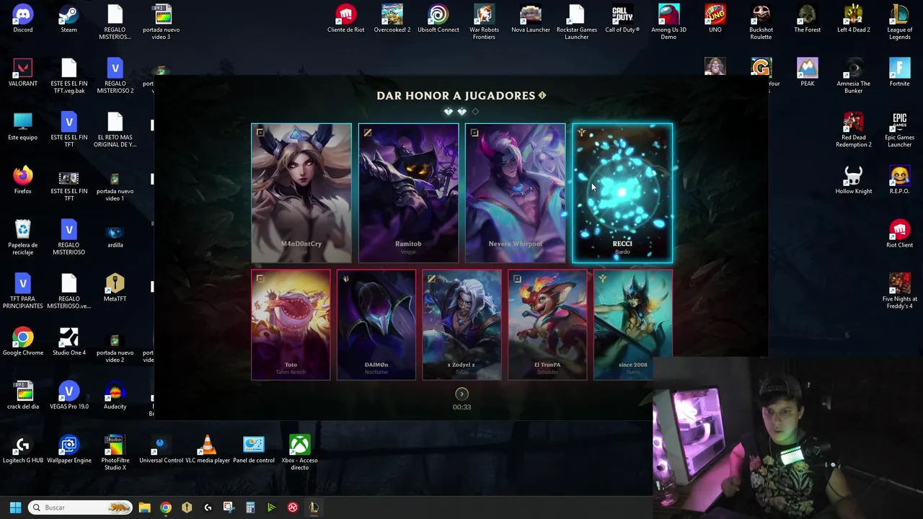Launch Studio One 4
This screenshot has height=519, width=923.
69,342
